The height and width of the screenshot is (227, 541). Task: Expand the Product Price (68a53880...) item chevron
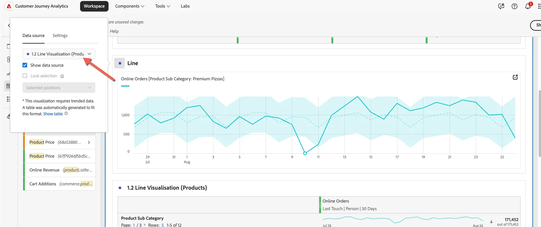89,142
